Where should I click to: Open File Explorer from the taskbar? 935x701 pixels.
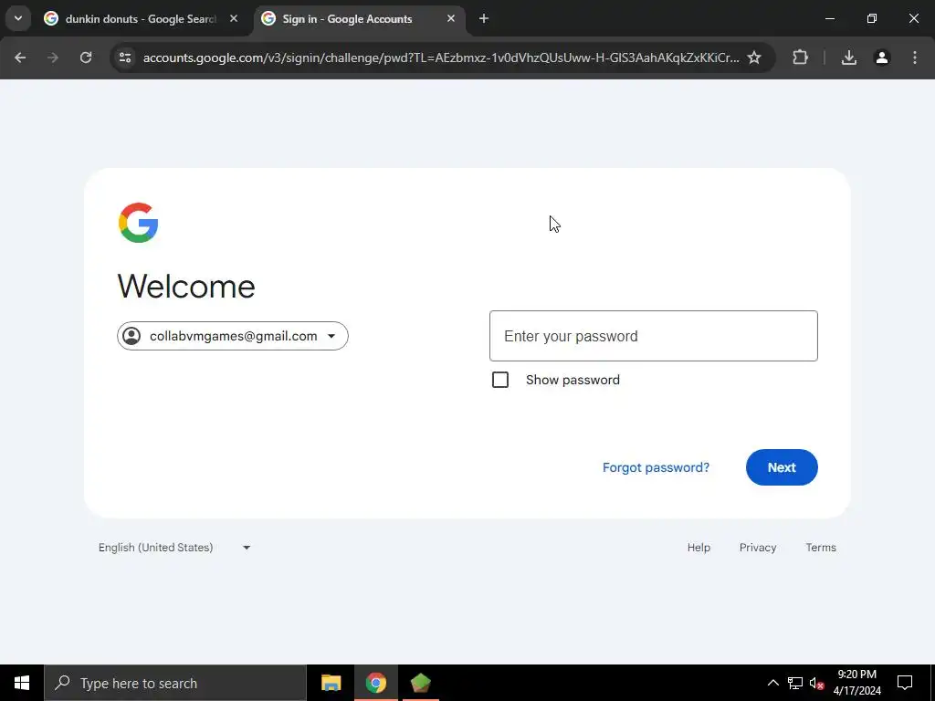331,683
